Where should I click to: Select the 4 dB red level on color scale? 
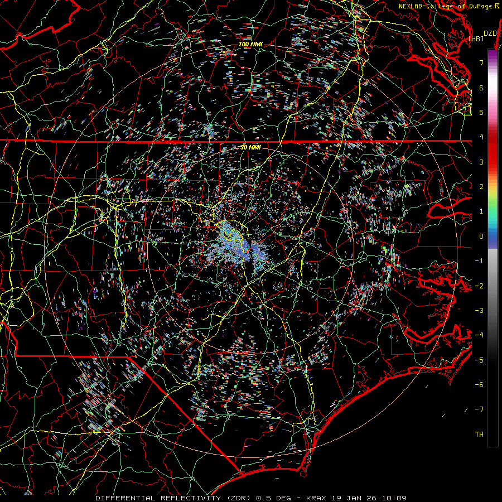(x=481, y=137)
